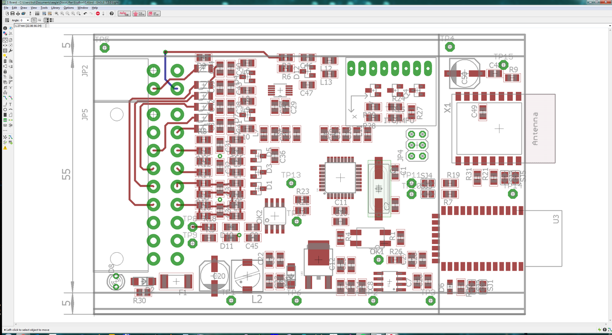Open the Library menu

[55, 8]
